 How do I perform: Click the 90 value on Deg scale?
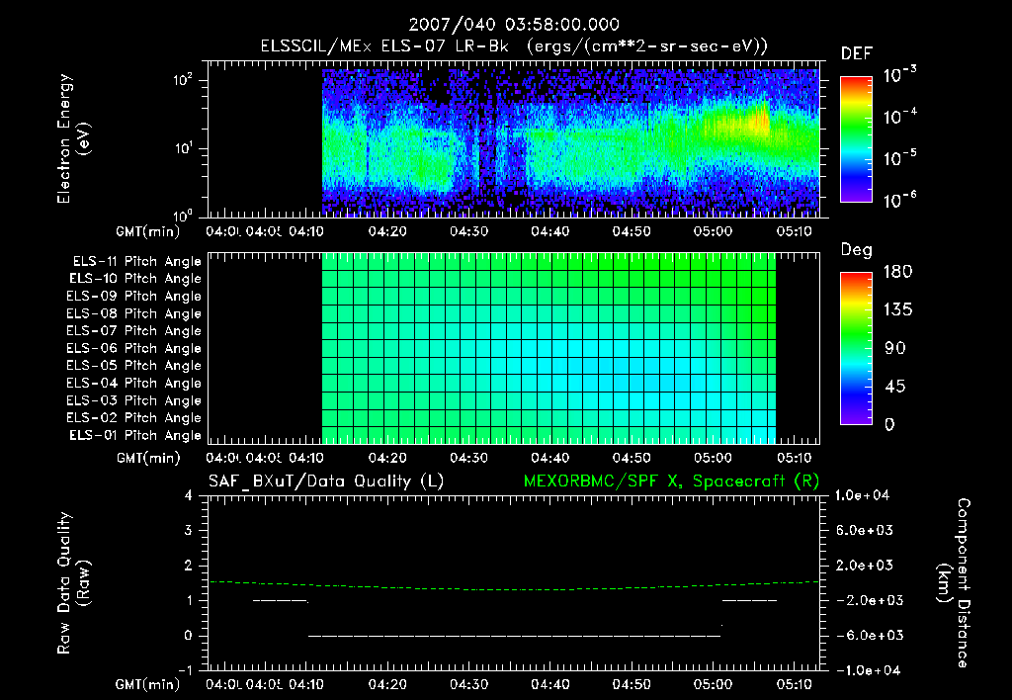coord(895,349)
